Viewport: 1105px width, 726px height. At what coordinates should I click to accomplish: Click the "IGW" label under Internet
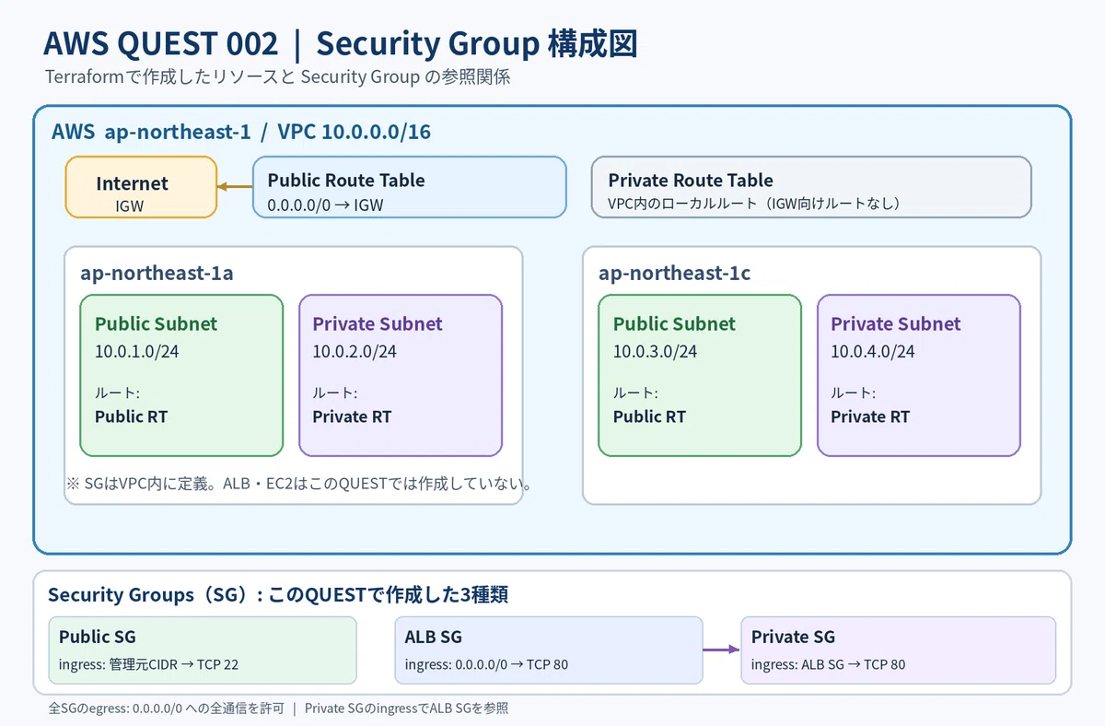pyautogui.click(x=130, y=206)
